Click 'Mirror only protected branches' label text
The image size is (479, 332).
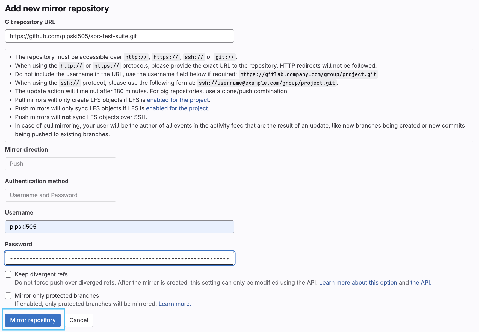pyautogui.click(x=57, y=296)
